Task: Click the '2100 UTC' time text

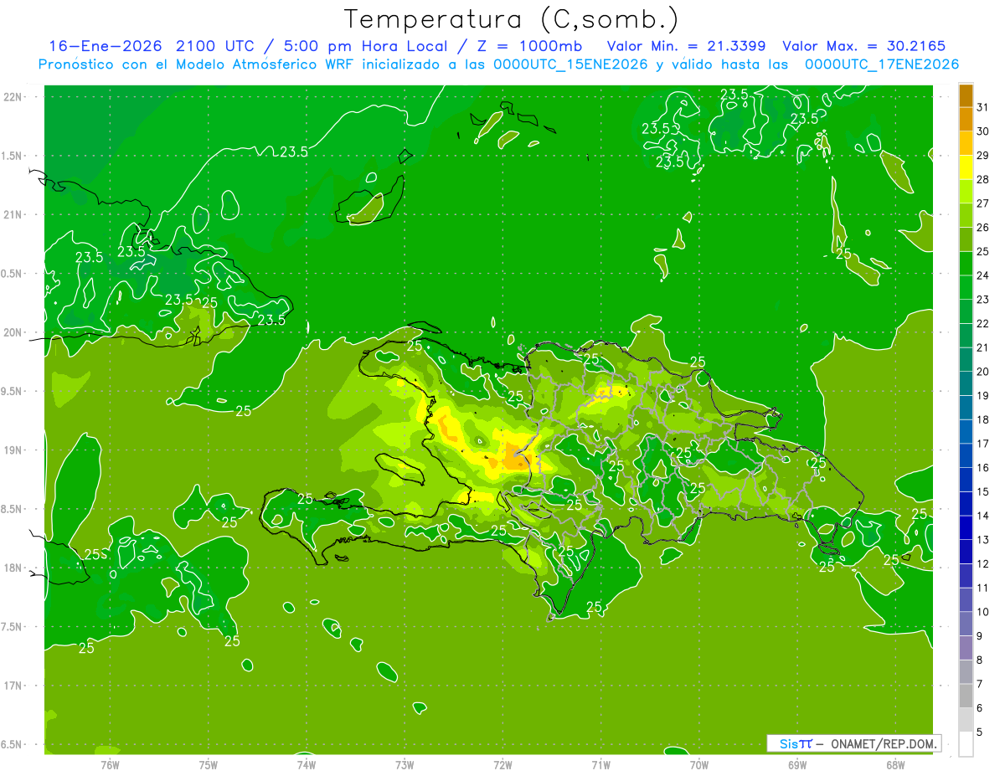Action: click(216, 46)
